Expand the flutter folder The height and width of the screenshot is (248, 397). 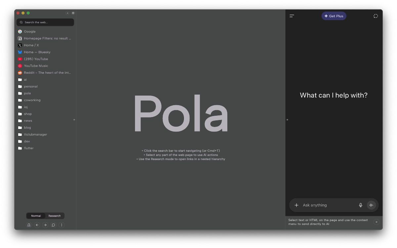(x=45, y=148)
